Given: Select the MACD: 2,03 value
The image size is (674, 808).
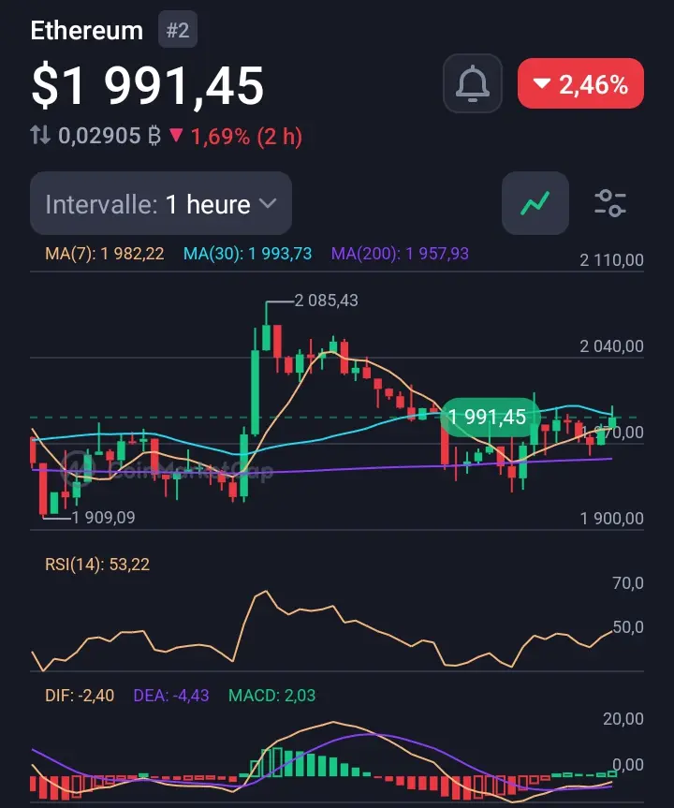Looking at the screenshot, I should pyautogui.click(x=271, y=696).
